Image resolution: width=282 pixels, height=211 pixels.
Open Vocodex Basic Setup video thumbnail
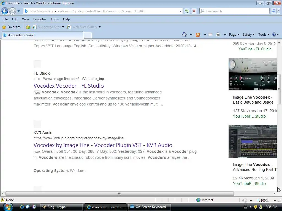click(253, 74)
